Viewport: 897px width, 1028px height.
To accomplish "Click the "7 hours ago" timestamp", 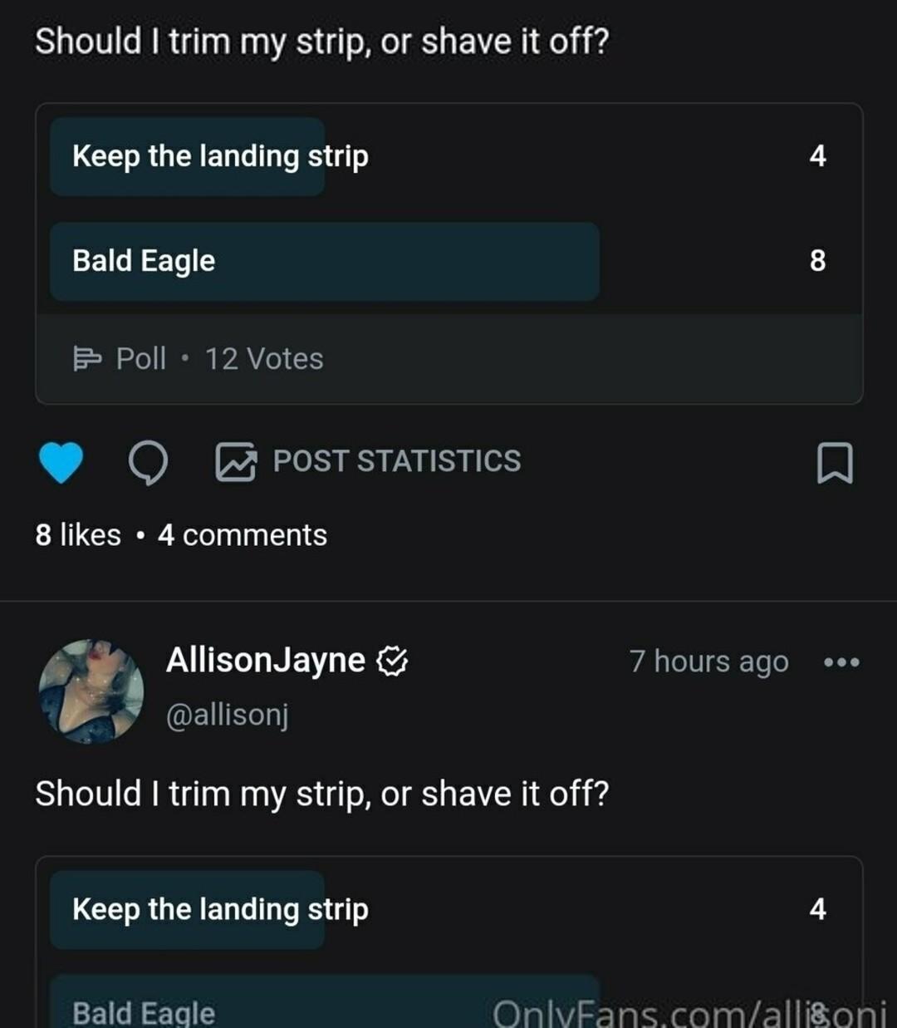I will (708, 662).
